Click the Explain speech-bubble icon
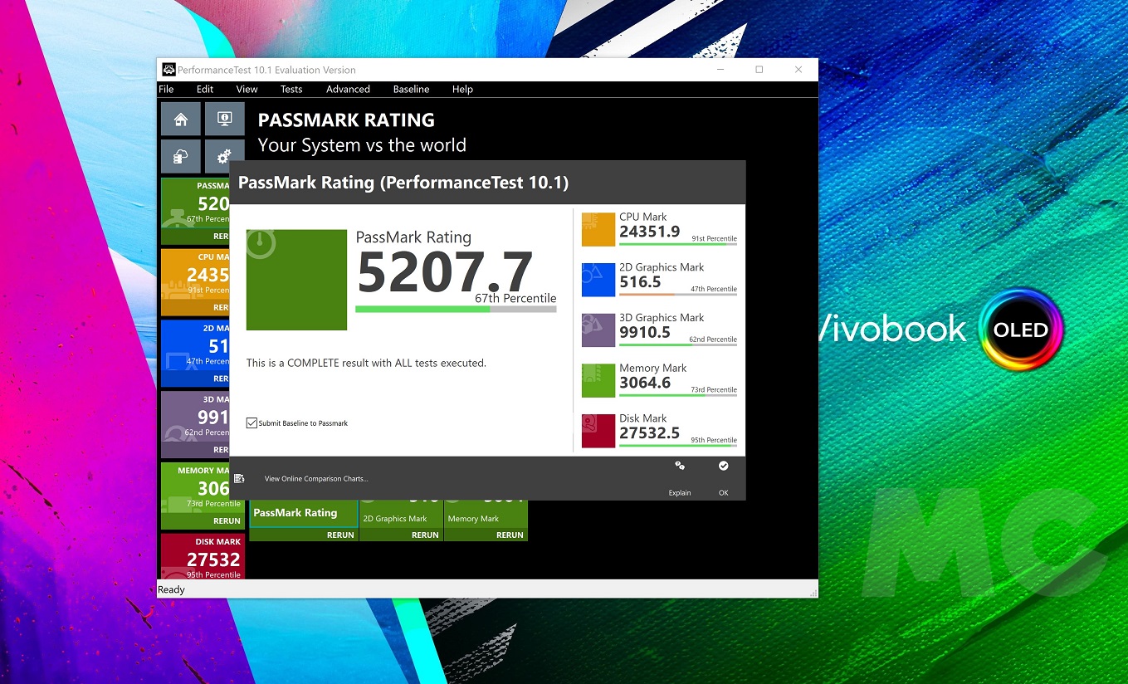Screen dimensions: 1128x684 (680, 467)
